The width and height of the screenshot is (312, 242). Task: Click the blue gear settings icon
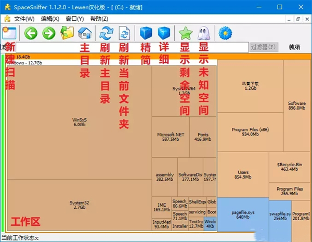[x=225, y=33]
